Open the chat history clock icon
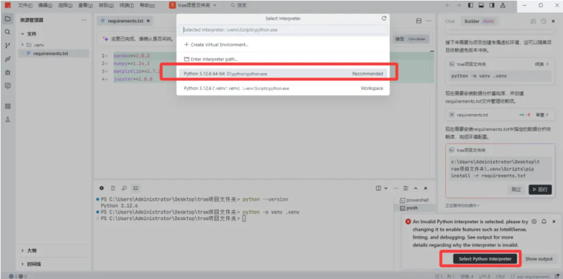This screenshot has width=563, height=279. (x=543, y=21)
